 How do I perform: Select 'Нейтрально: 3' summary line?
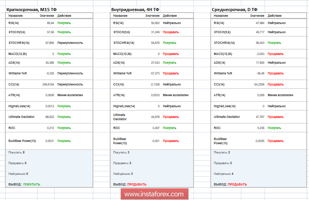123,174
